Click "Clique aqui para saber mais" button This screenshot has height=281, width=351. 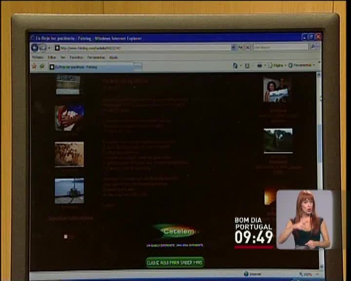point(175,262)
